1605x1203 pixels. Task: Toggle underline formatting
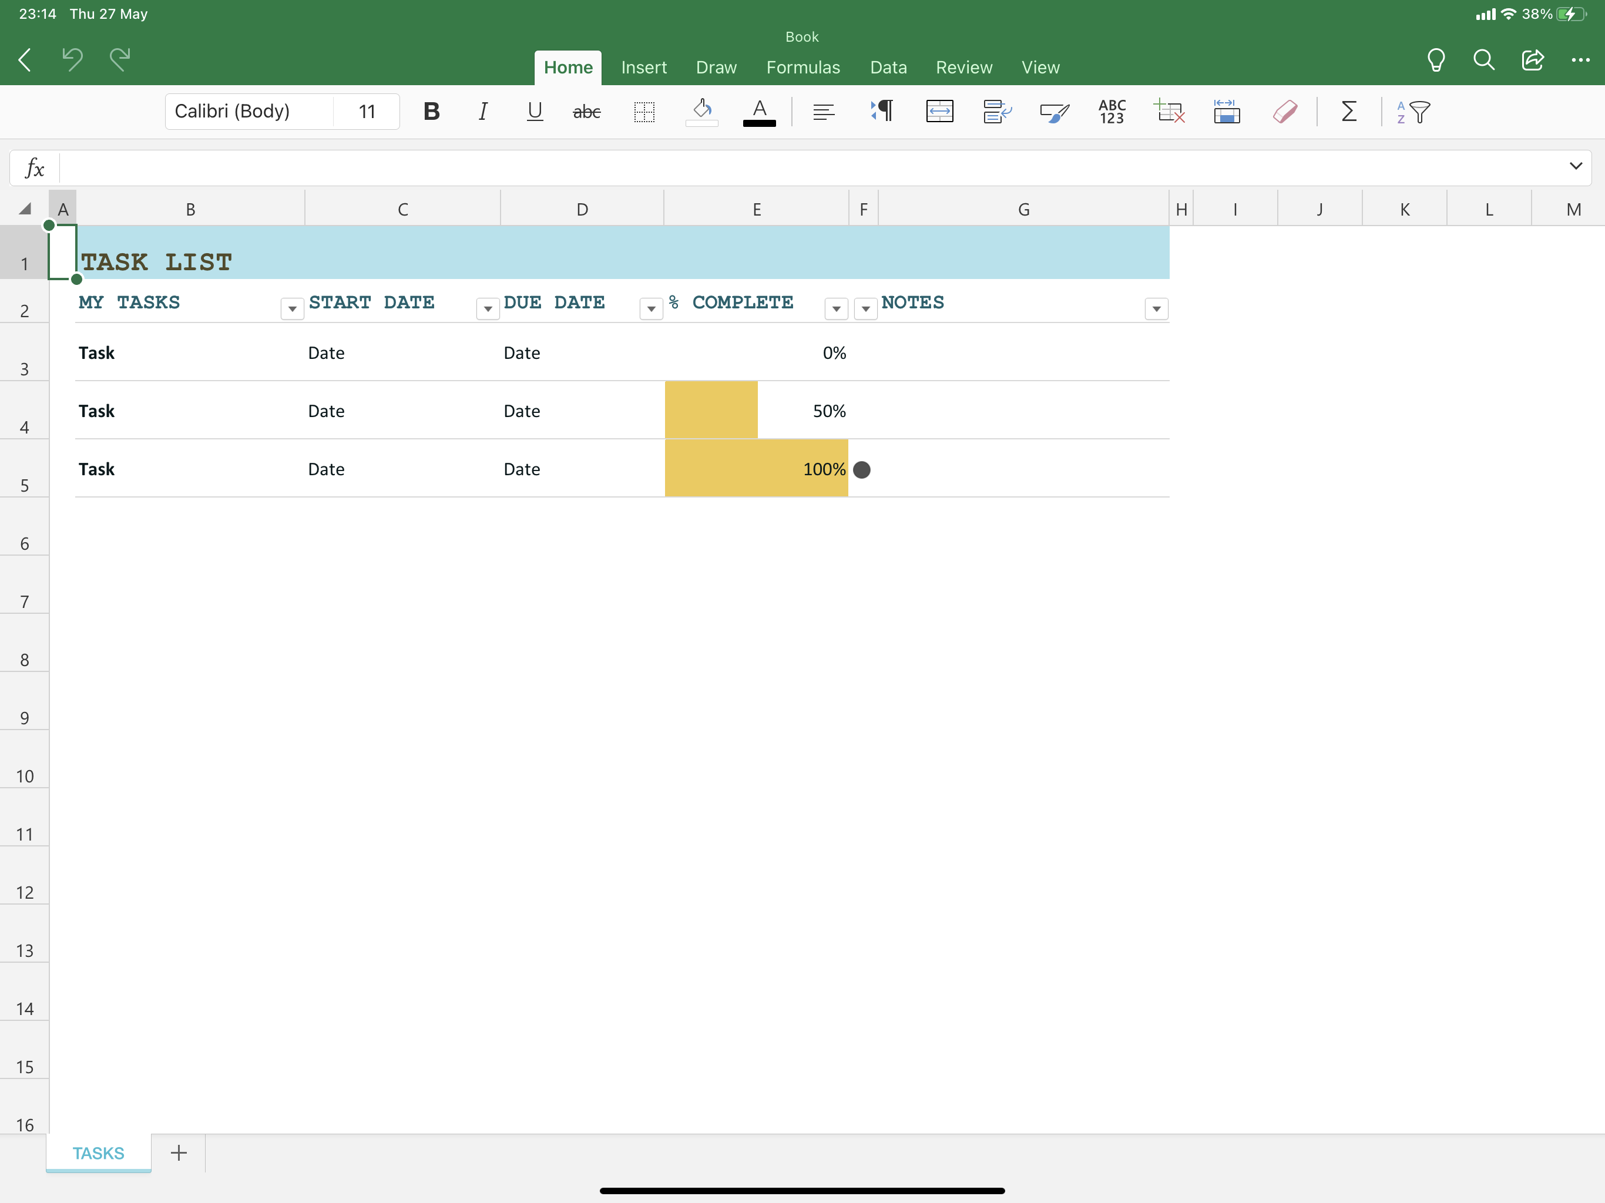coord(534,112)
